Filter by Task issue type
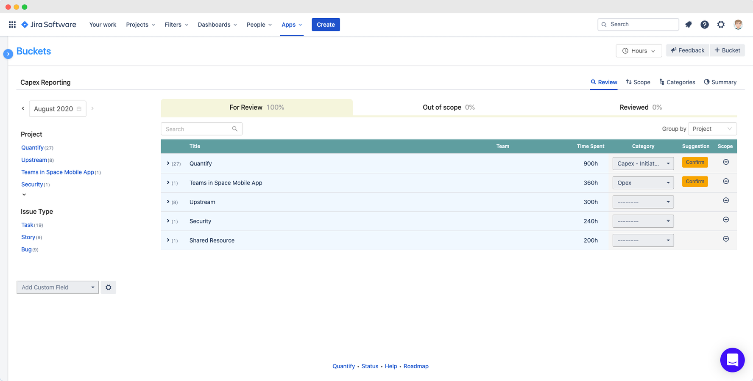The height and width of the screenshot is (381, 753). [x=27, y=225]
